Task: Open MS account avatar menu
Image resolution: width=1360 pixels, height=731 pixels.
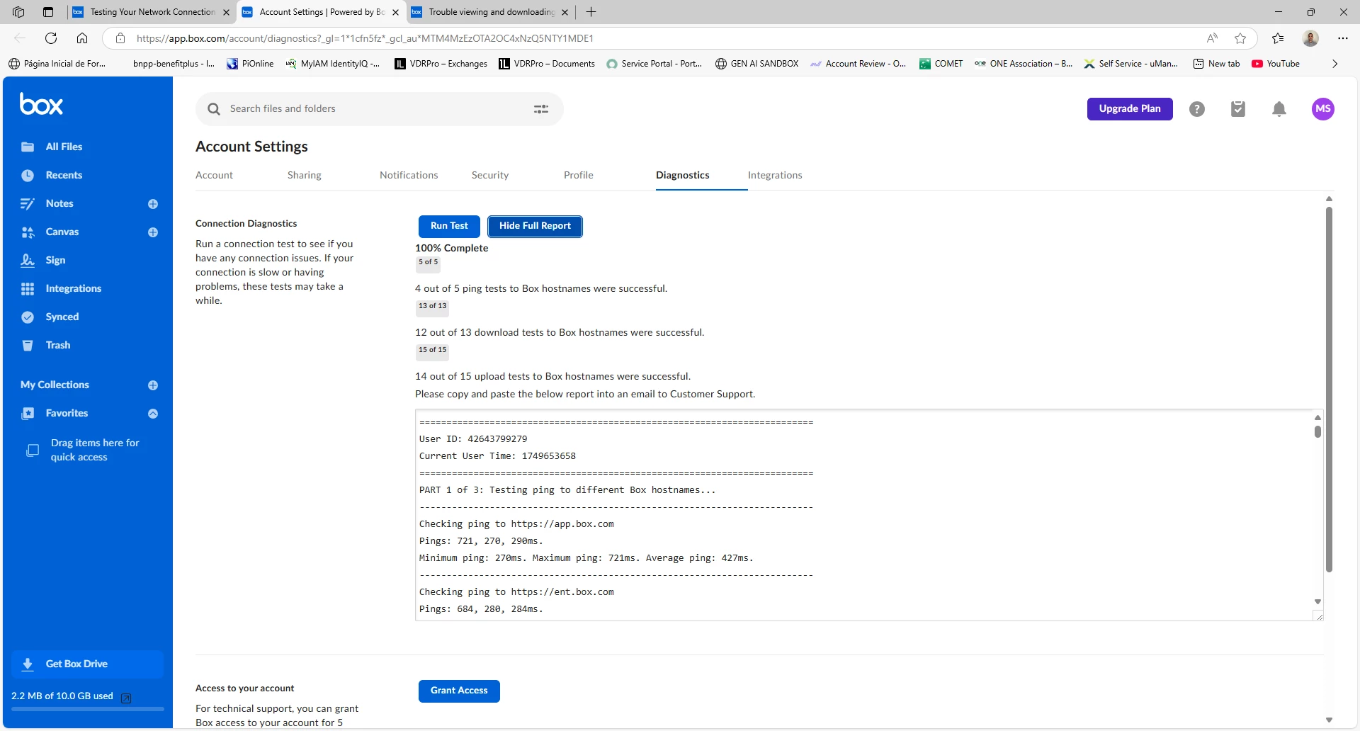Action: 1323,109
